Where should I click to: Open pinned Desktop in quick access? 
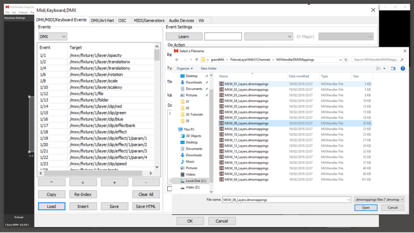(x=192, y=76)
